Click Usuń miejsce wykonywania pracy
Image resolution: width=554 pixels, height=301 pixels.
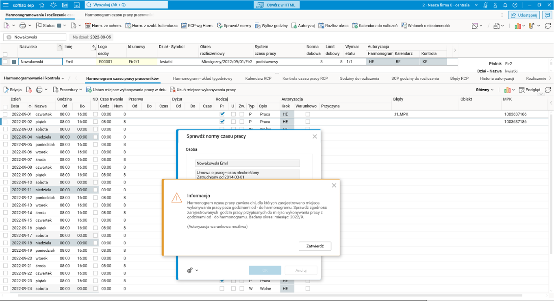click(x=202, y=89)
